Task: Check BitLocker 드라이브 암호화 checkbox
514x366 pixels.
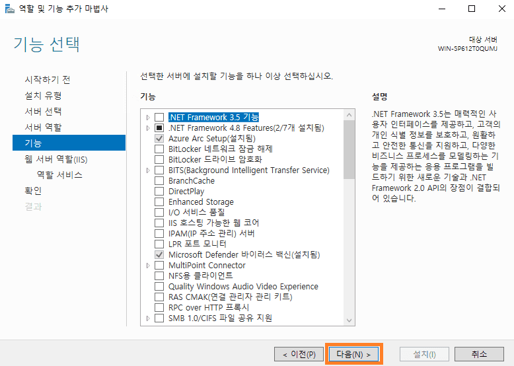Action: (x=159, y=160)
